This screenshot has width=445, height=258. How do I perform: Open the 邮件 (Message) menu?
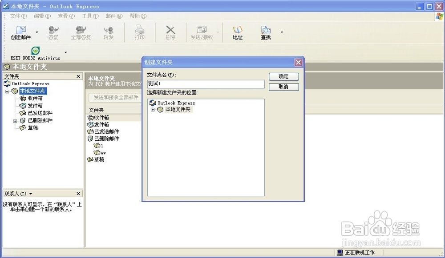(113, 16)
